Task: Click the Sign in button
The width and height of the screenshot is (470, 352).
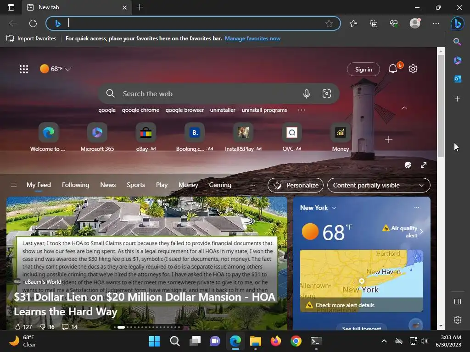Action: click(x=364, y=70)
